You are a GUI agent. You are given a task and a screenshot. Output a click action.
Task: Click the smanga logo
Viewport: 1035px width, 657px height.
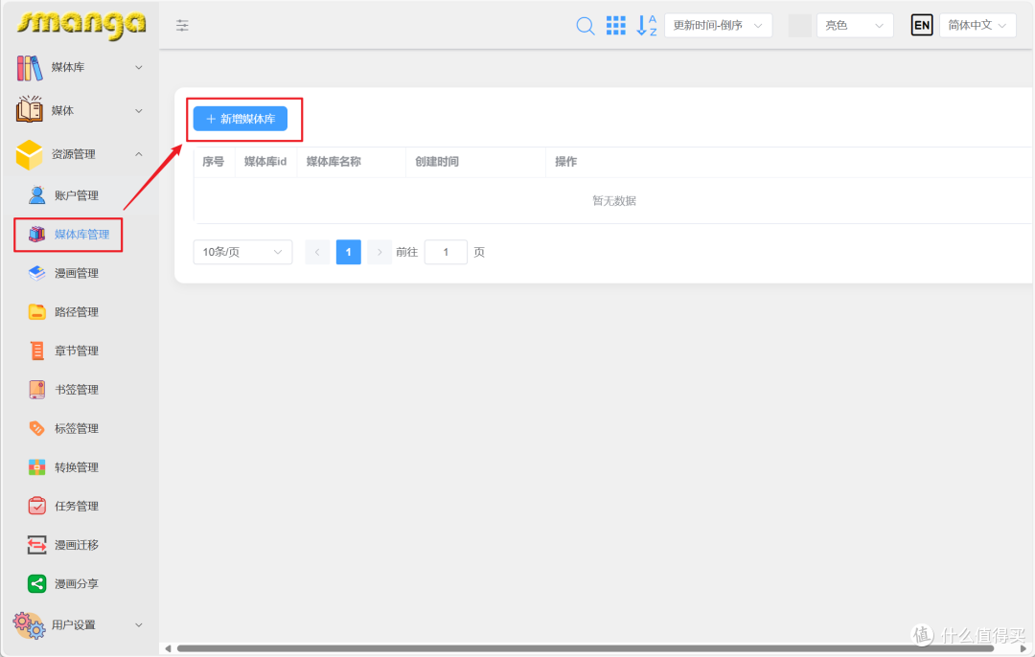tap(80, 24)
